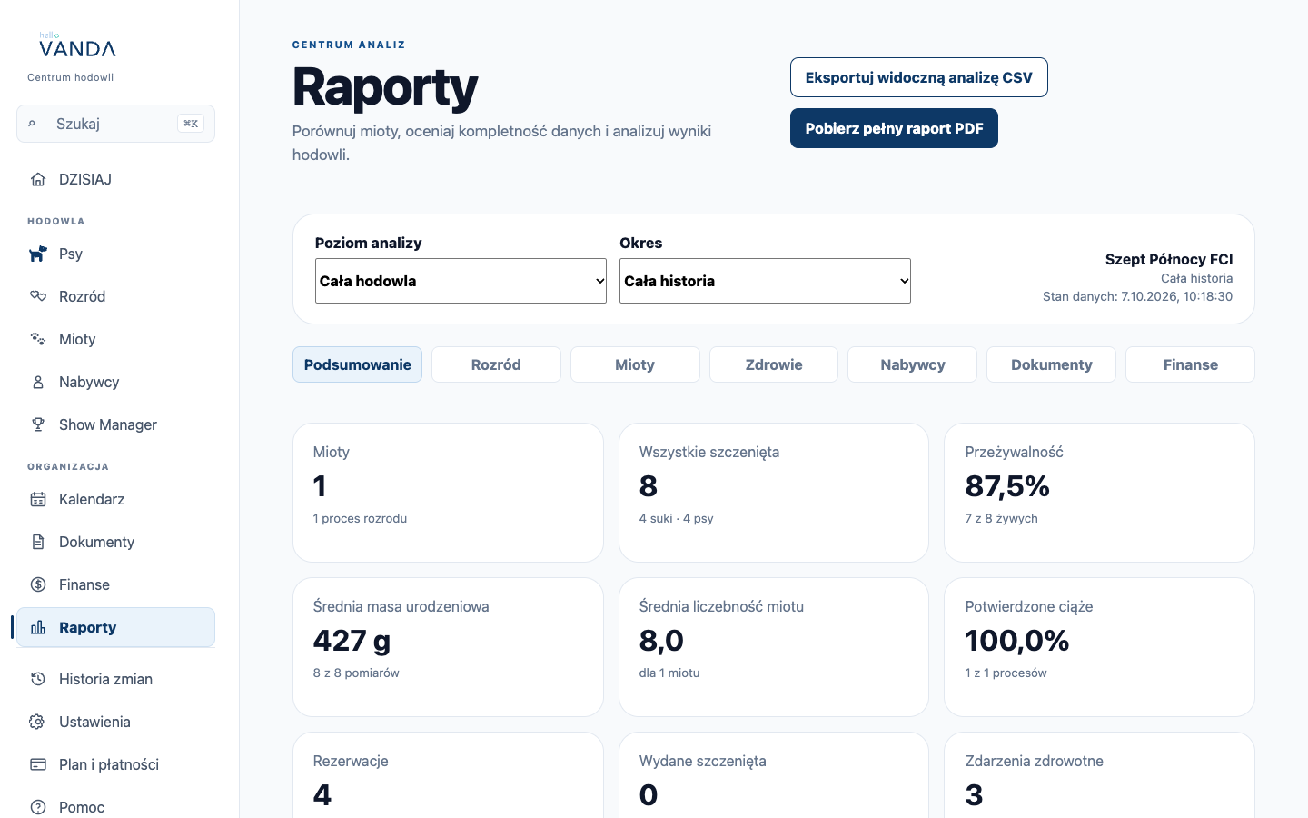Screen dimensions: 1308x818
Task: Open the Mioty report tab
Action: coord(635,364)
